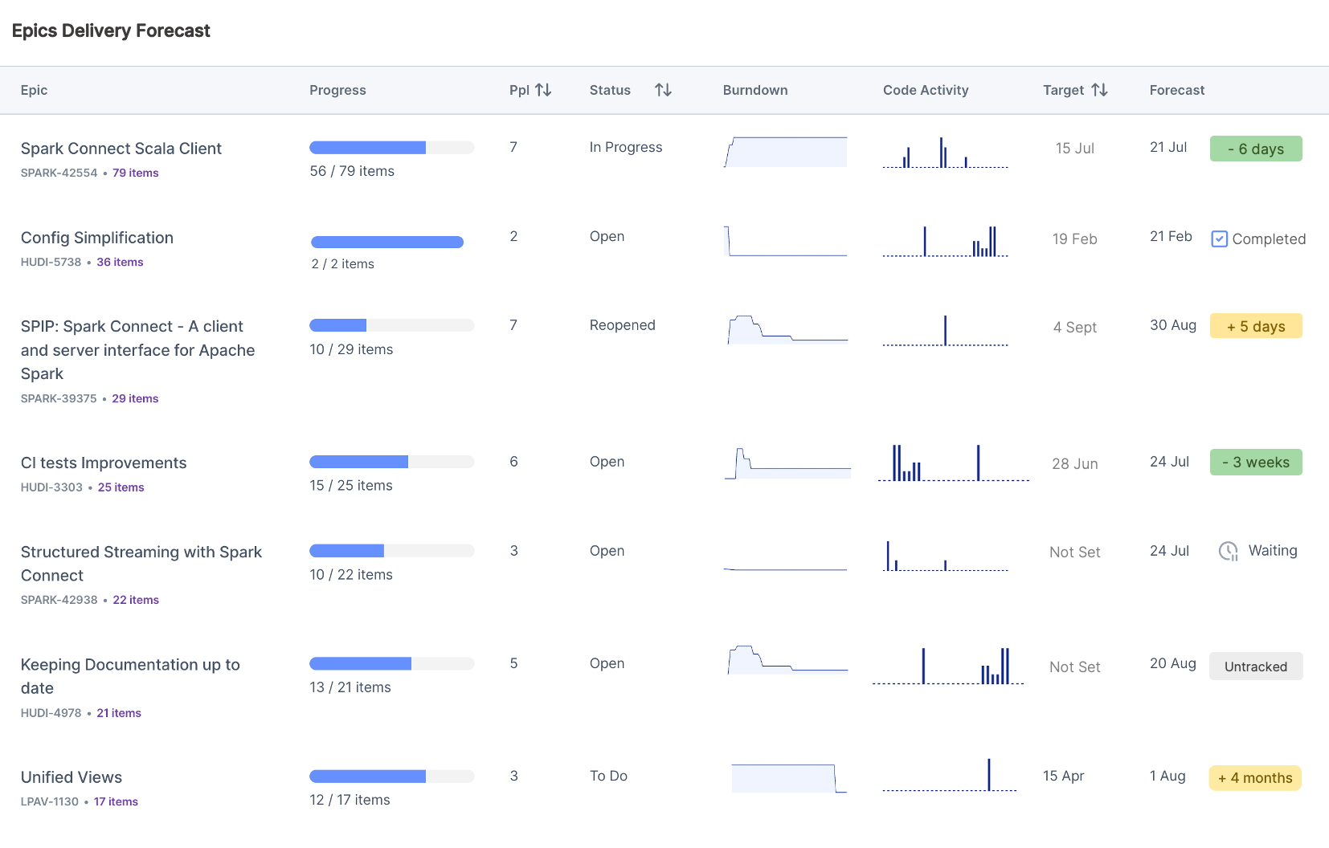1329x848 pixels.
Task: Click Config Simplification full progress bar
Action: tap(387, 243)
